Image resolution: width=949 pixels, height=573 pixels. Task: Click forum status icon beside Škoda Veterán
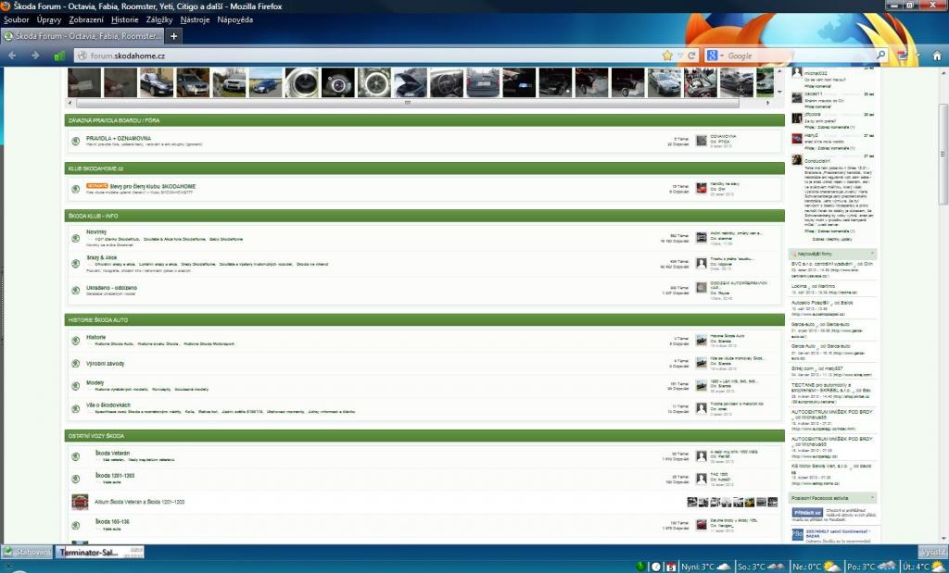point(76,456)
